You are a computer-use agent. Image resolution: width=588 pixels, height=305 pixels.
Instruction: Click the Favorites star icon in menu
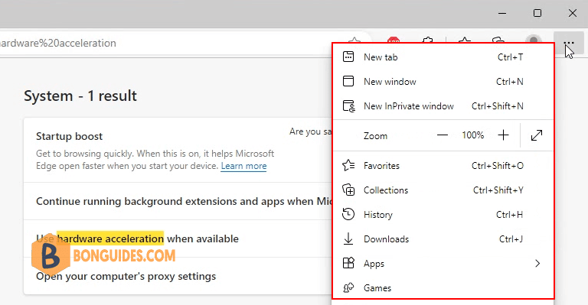pos(348,165)
